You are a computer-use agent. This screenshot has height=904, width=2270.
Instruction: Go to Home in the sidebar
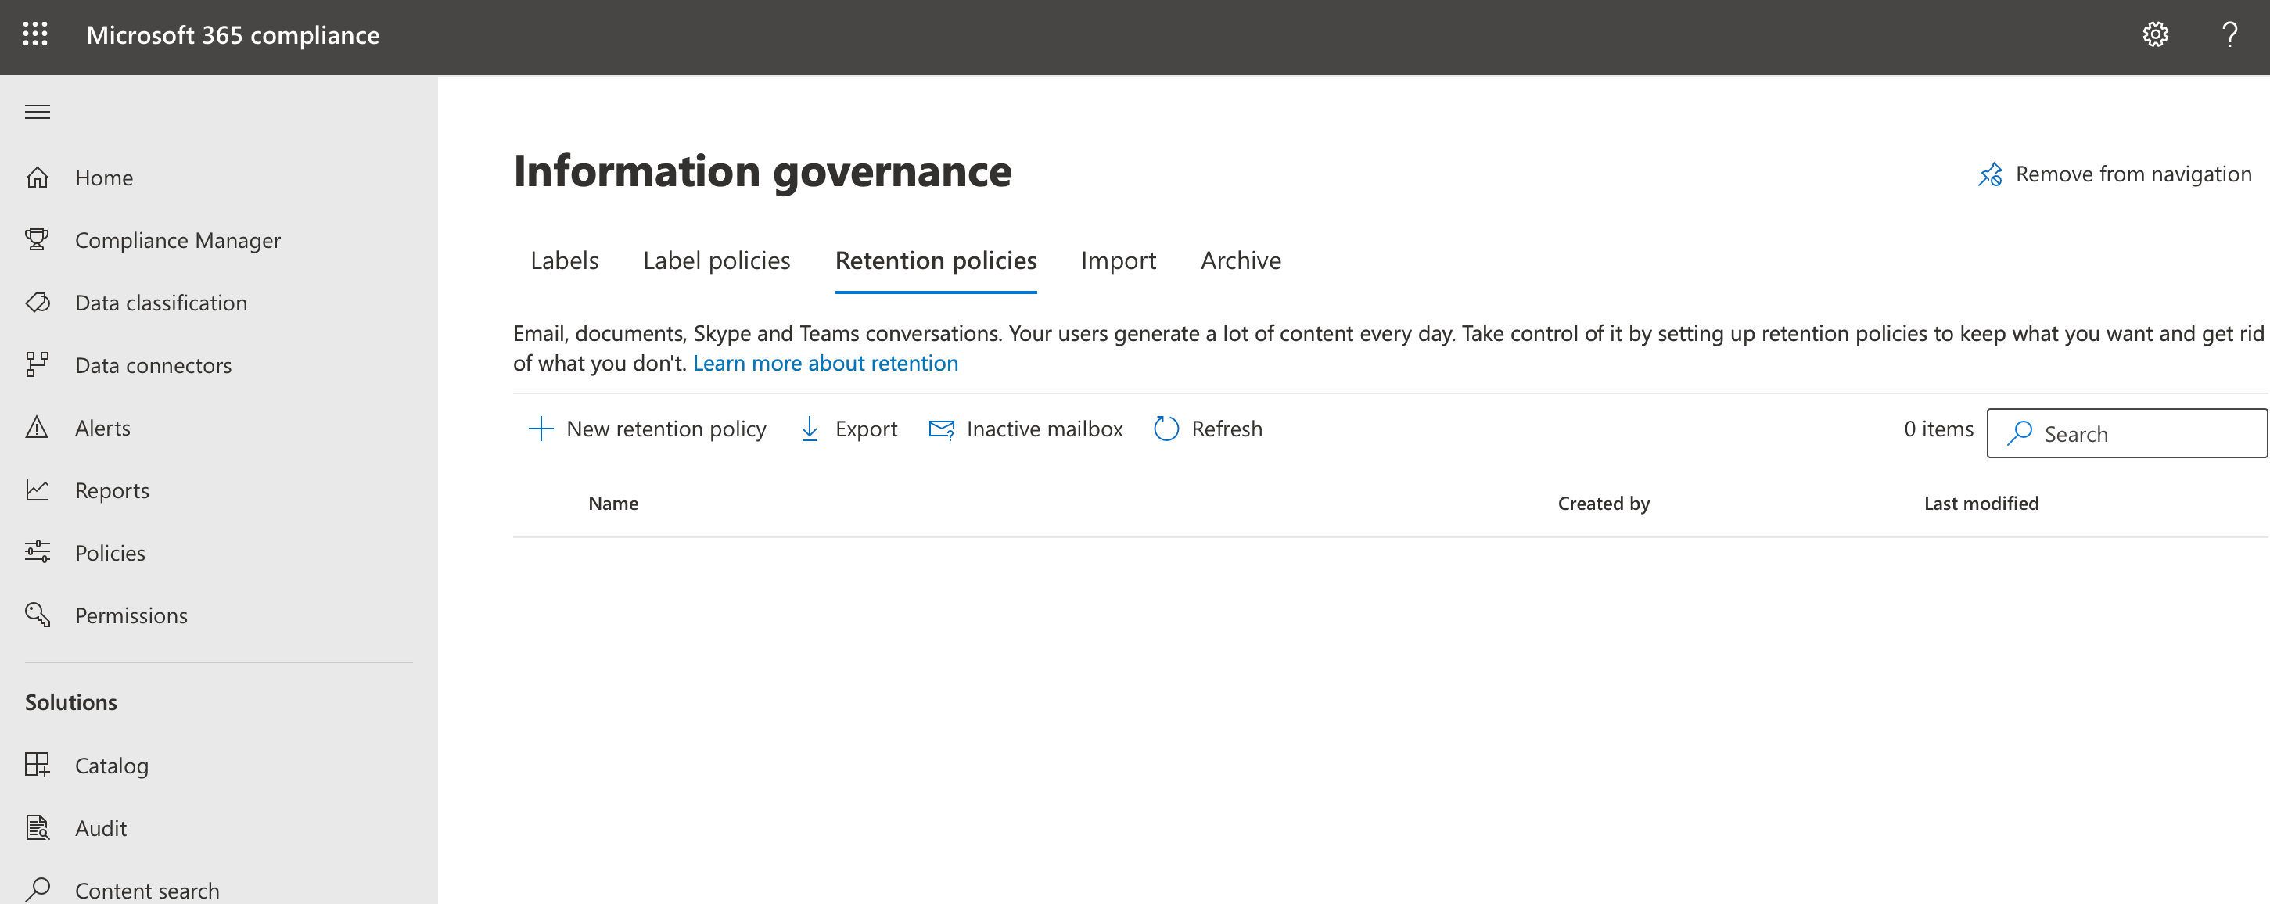pos(103,177)
